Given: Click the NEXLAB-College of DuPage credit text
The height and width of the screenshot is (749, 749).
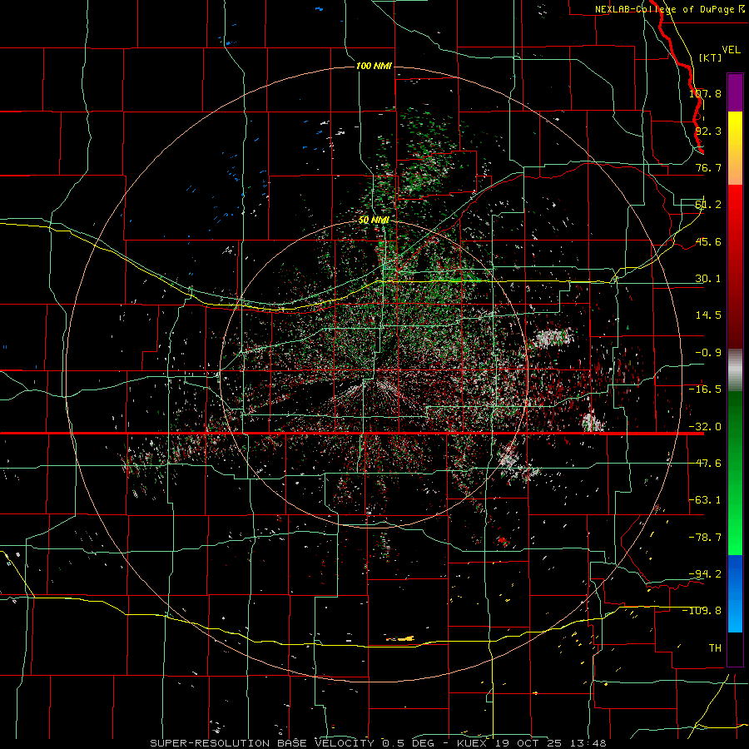Looking at the screenshot, I should pyautogui.click(x=669, y=9).
